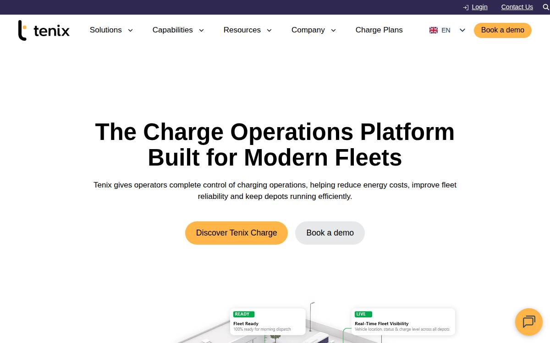Open the EN language selector
The width and height of the screenshot is (550, 343).
(447, 30)
